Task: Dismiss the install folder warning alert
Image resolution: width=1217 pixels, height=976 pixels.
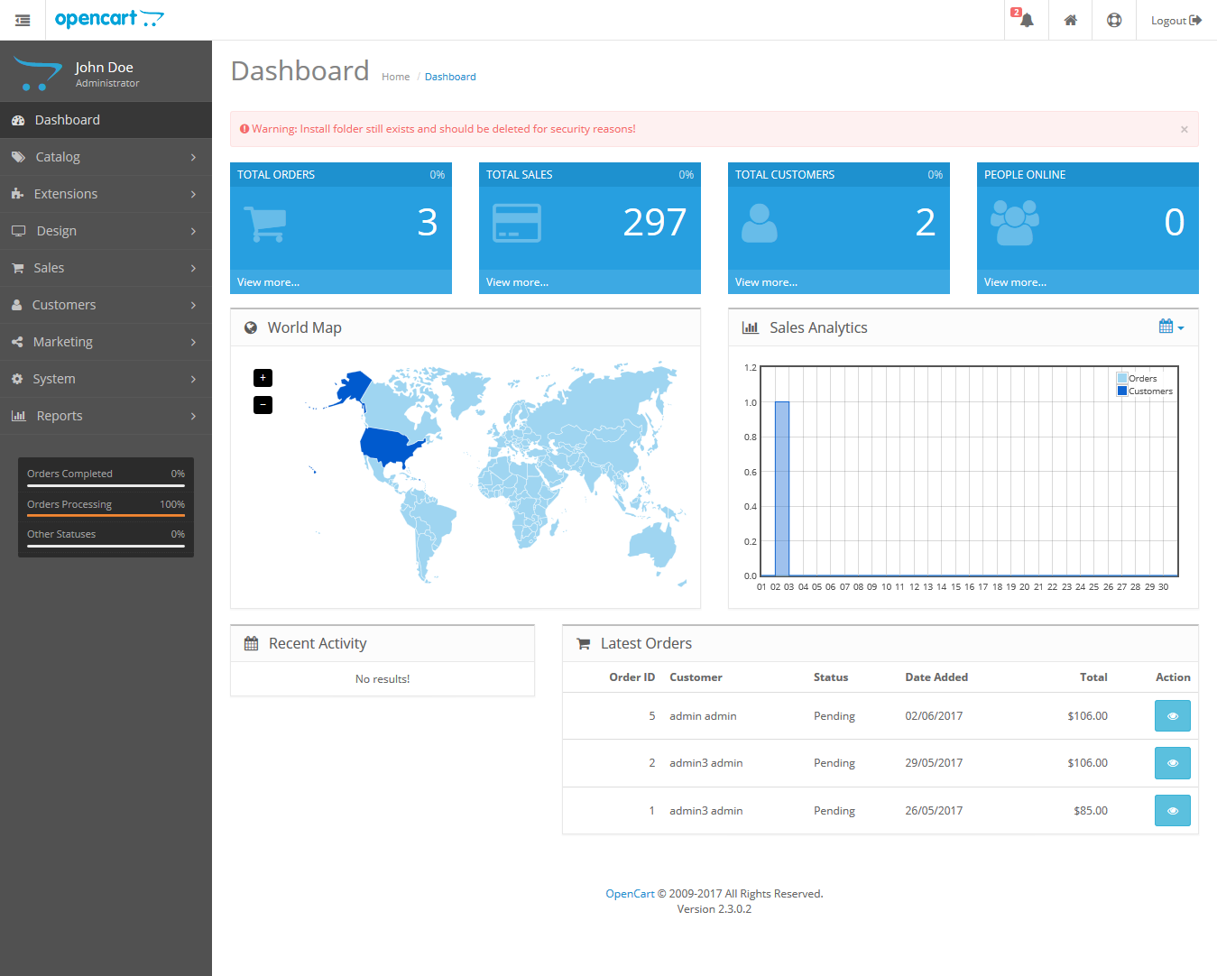Action: [x=1184, y=129]
